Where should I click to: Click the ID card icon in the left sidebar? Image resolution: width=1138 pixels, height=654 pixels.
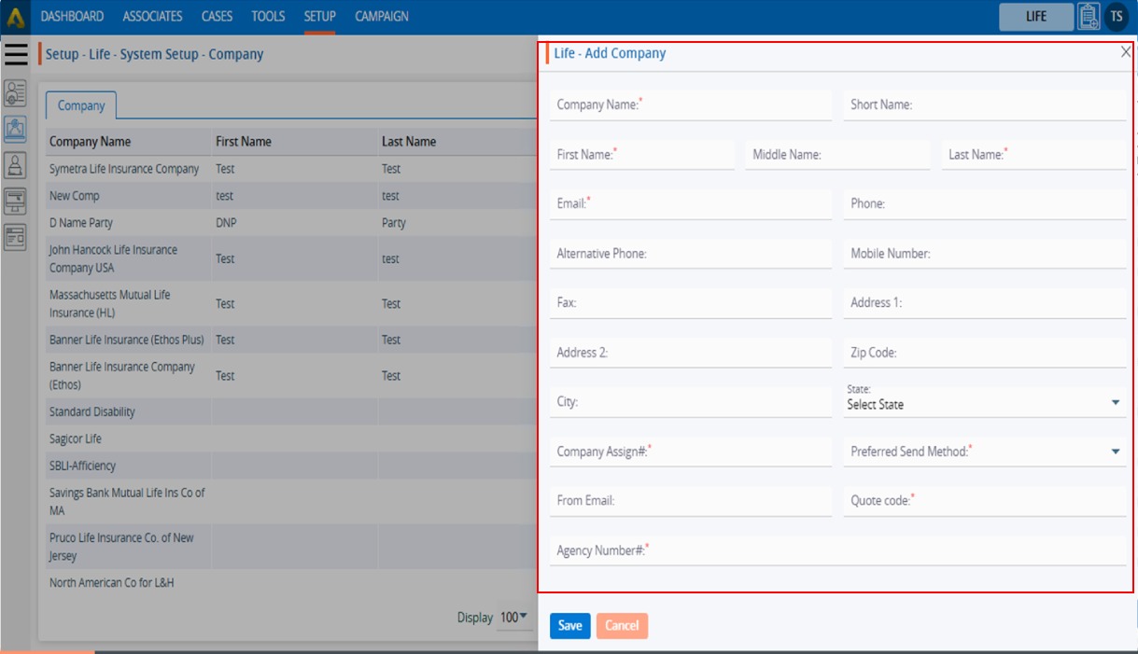click(x=15, y=92)
